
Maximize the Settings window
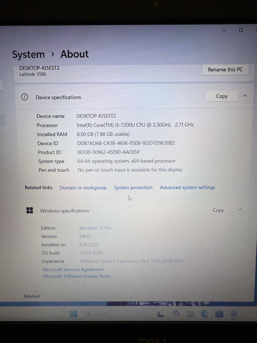(241, 30)
